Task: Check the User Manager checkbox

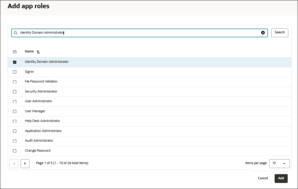Action: 15,111
